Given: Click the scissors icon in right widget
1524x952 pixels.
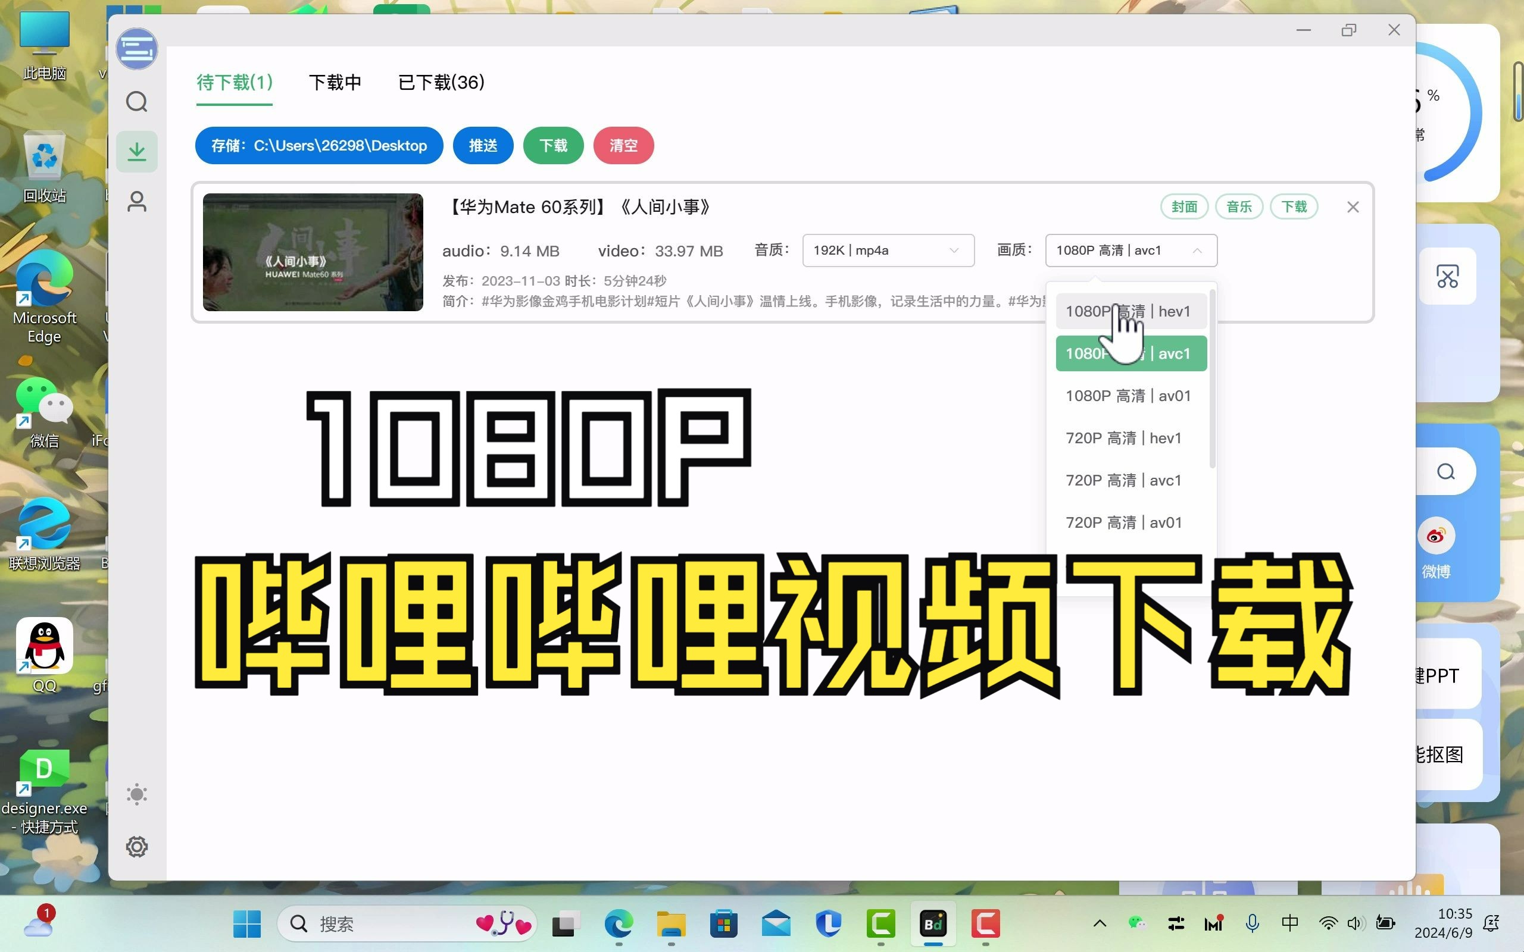Looking at the screenshot, I should pos(1448,277).
